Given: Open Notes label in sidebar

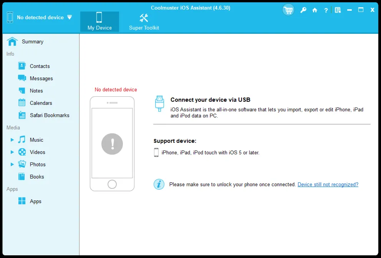Looking at the screenshot, I should (x=36, y=91).
